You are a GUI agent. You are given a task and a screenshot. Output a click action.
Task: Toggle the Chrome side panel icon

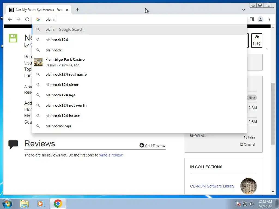click(251, 19)
